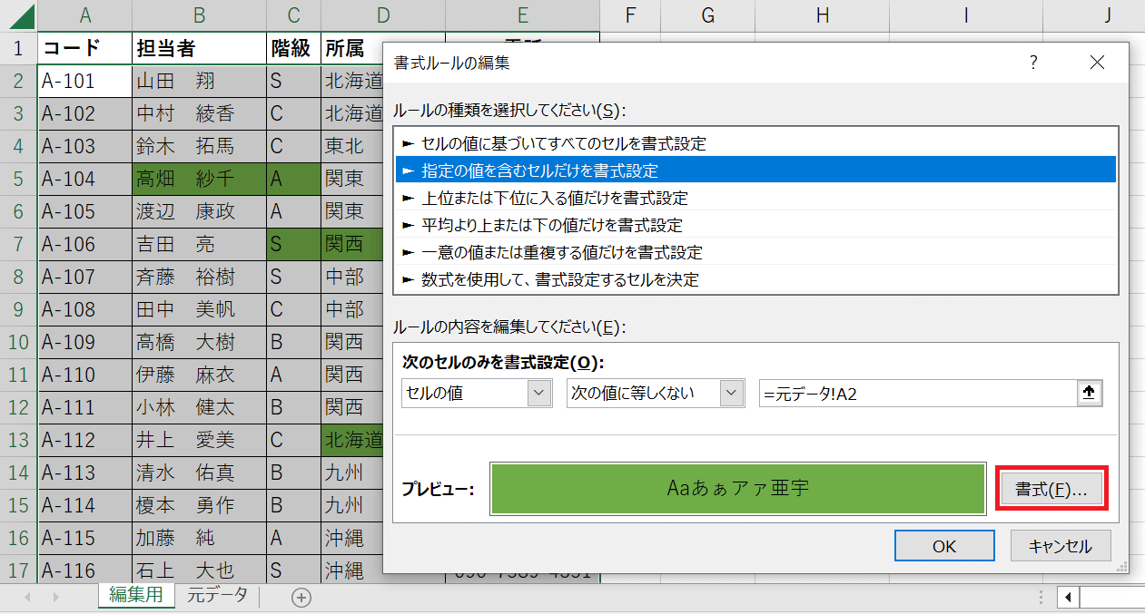Choose 一意の値または重複する値だけを書式設定
The height and width of the screenshot is (614, 1145).
pyautogui.click(x=562, y=252)
